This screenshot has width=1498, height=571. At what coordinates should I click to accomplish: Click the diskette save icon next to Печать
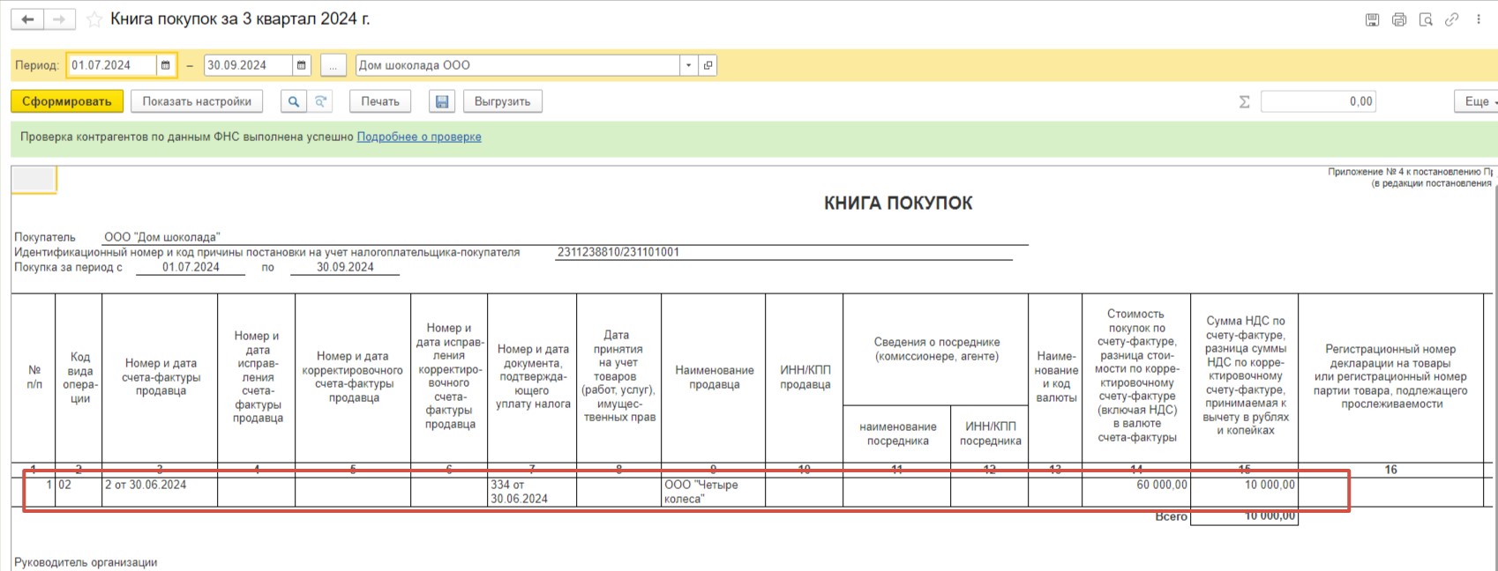442,101
